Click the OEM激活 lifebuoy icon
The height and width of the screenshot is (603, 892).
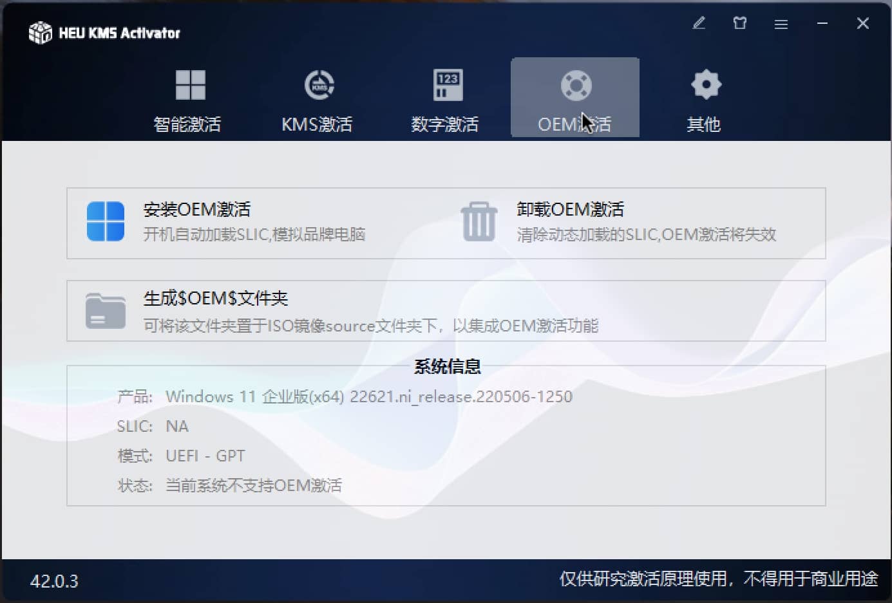click(574, 84)
